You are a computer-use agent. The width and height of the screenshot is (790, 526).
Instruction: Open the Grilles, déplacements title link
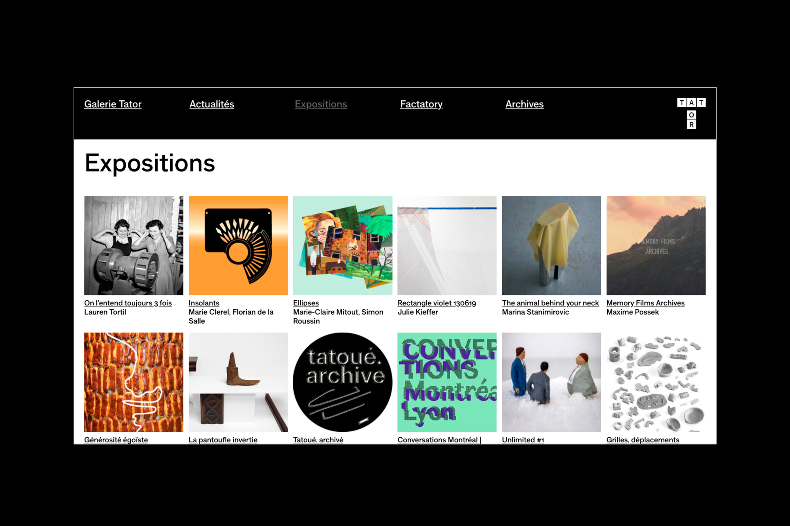pyautogui.click(x=643, y=440)
